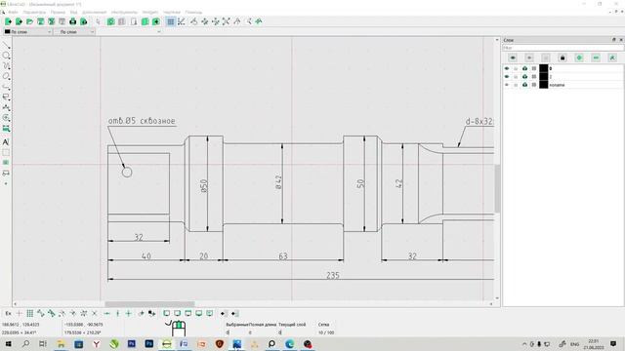The width and height of the screenshot is (625, 351).
Task: Open the Правка menu
Action: 58,13
